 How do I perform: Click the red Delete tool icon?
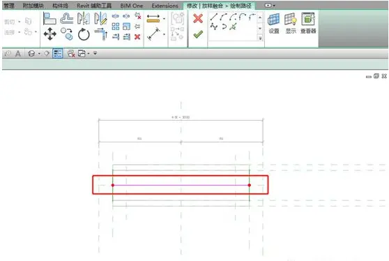[137, 37]
